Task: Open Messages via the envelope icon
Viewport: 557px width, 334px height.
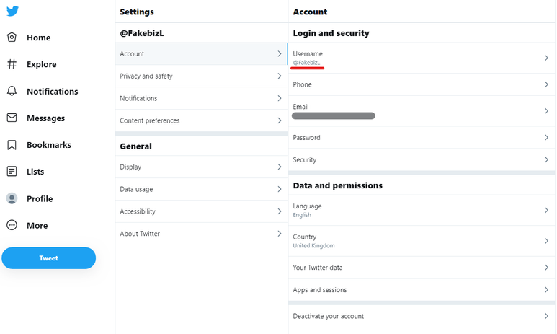Action: (12, 118)
